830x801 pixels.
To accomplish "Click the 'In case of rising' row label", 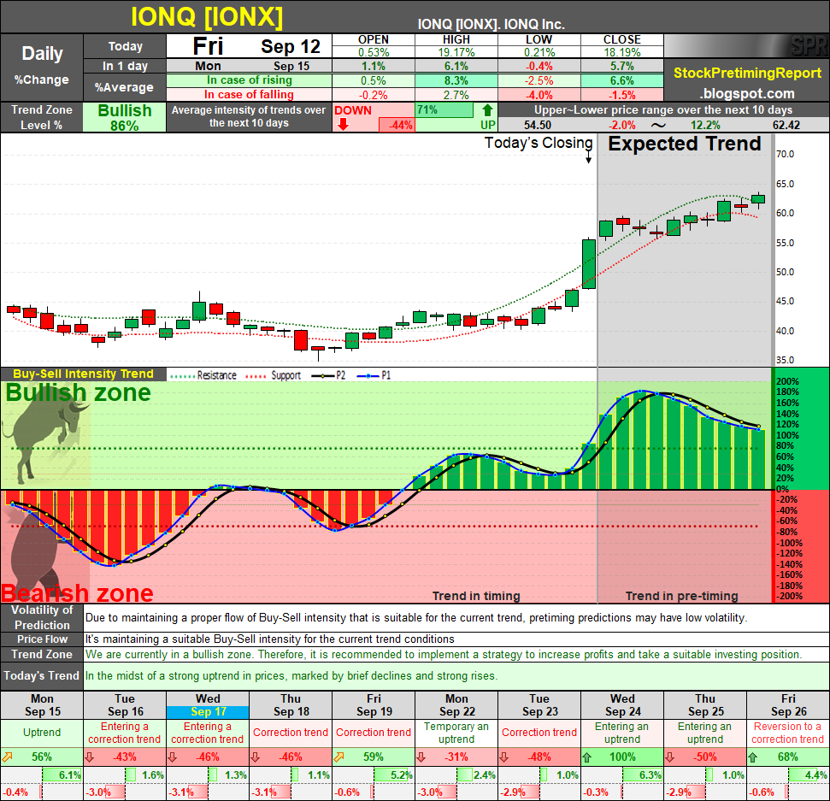I will click(x=250, y=80).
